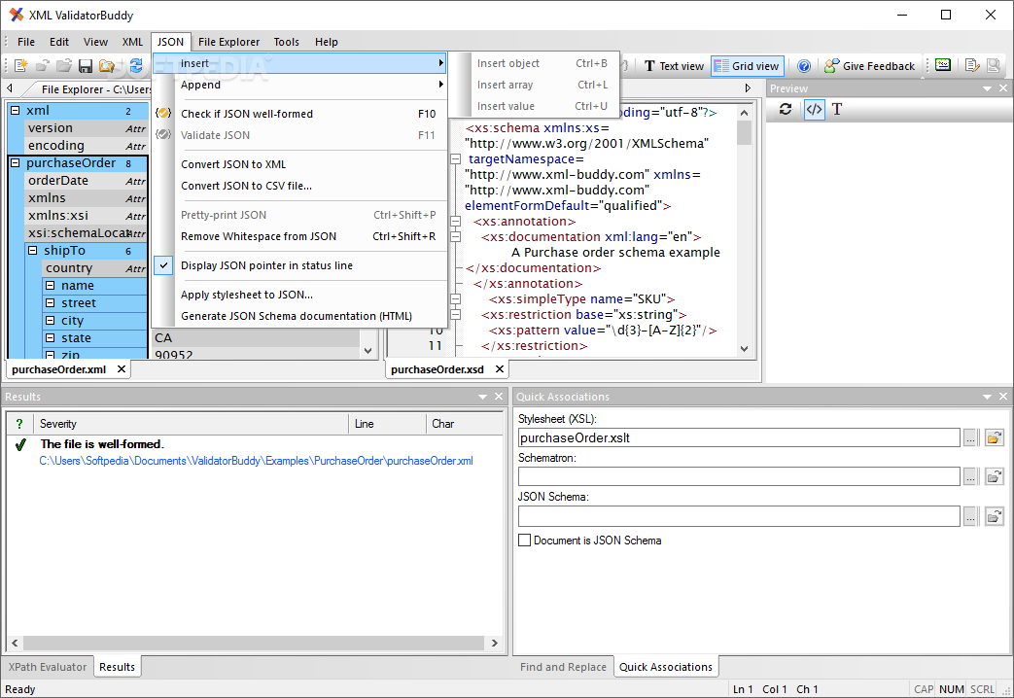Open the Preview panel dropdown arrow
This screenshot has height=698, width=1014.
tap(988, 88)
